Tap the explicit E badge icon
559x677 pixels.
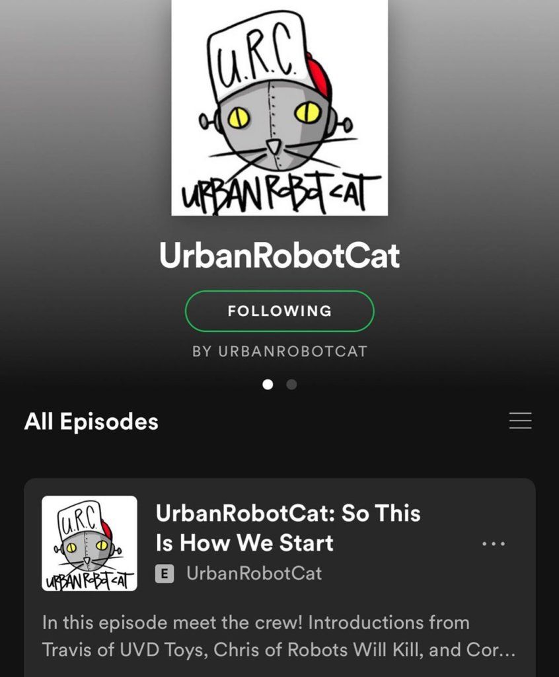coord(165,574)
